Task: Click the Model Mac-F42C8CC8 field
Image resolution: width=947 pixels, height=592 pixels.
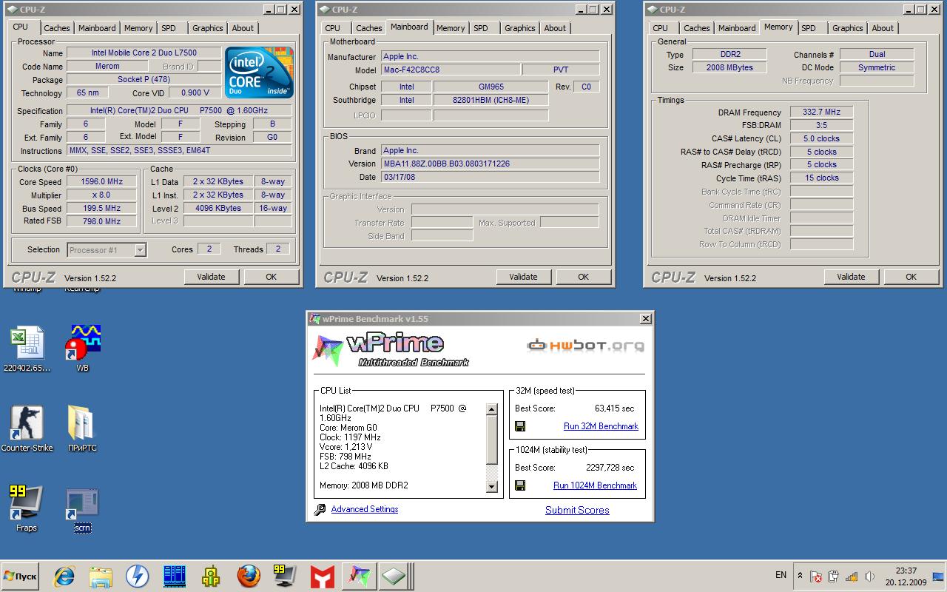Action: 449,70
